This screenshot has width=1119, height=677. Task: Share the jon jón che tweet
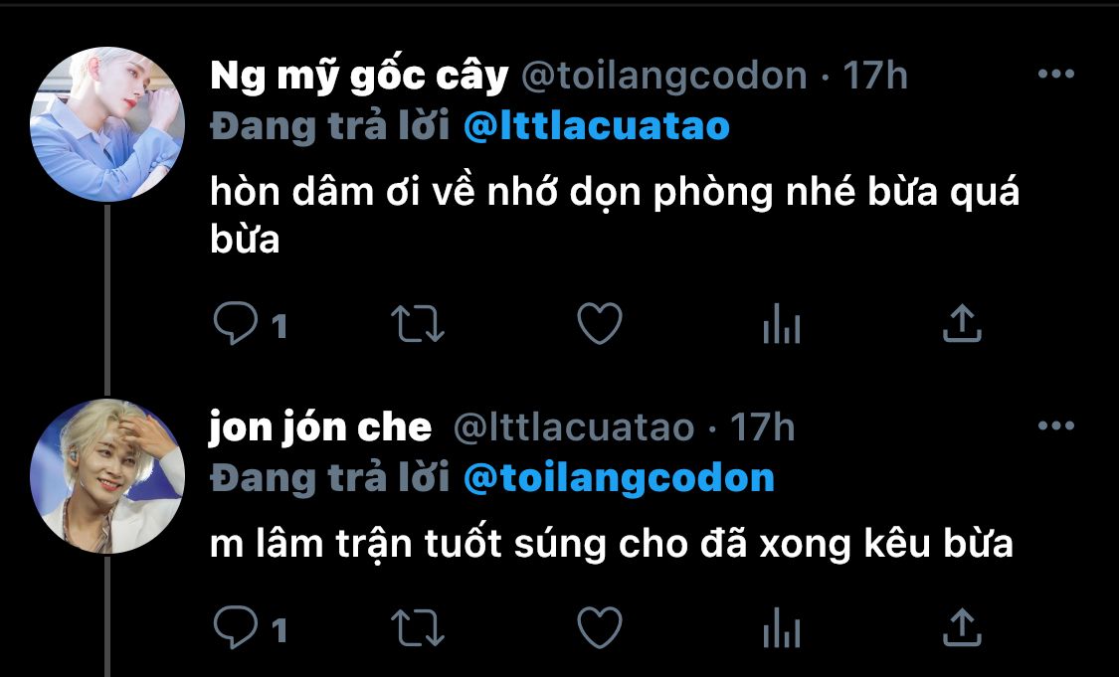[962, 627]
